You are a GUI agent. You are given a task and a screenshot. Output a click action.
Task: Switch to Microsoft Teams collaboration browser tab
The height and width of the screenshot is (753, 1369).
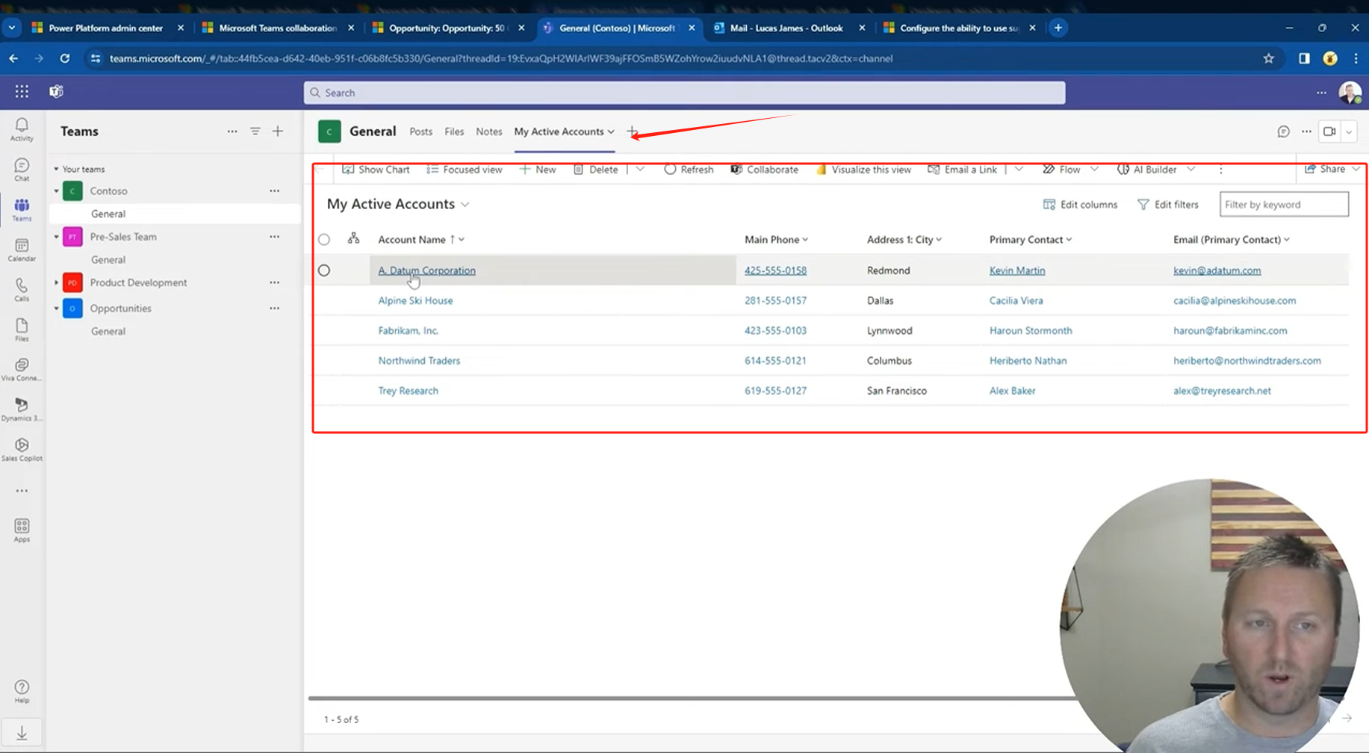(x=277, y=28)
